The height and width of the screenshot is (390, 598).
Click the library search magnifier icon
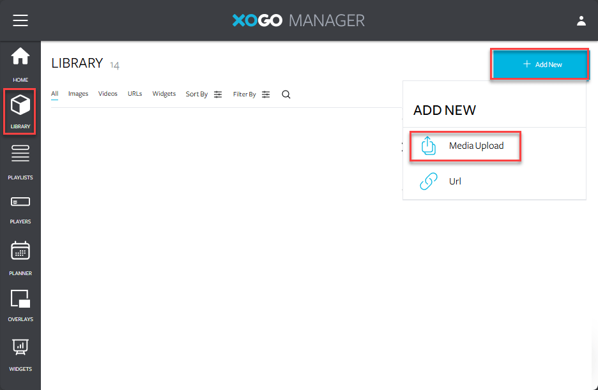pos(286,94)
